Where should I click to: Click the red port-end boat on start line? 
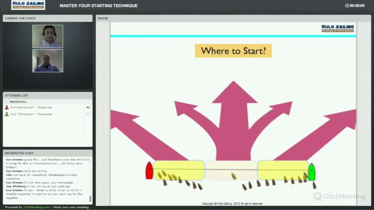(149, 171)
